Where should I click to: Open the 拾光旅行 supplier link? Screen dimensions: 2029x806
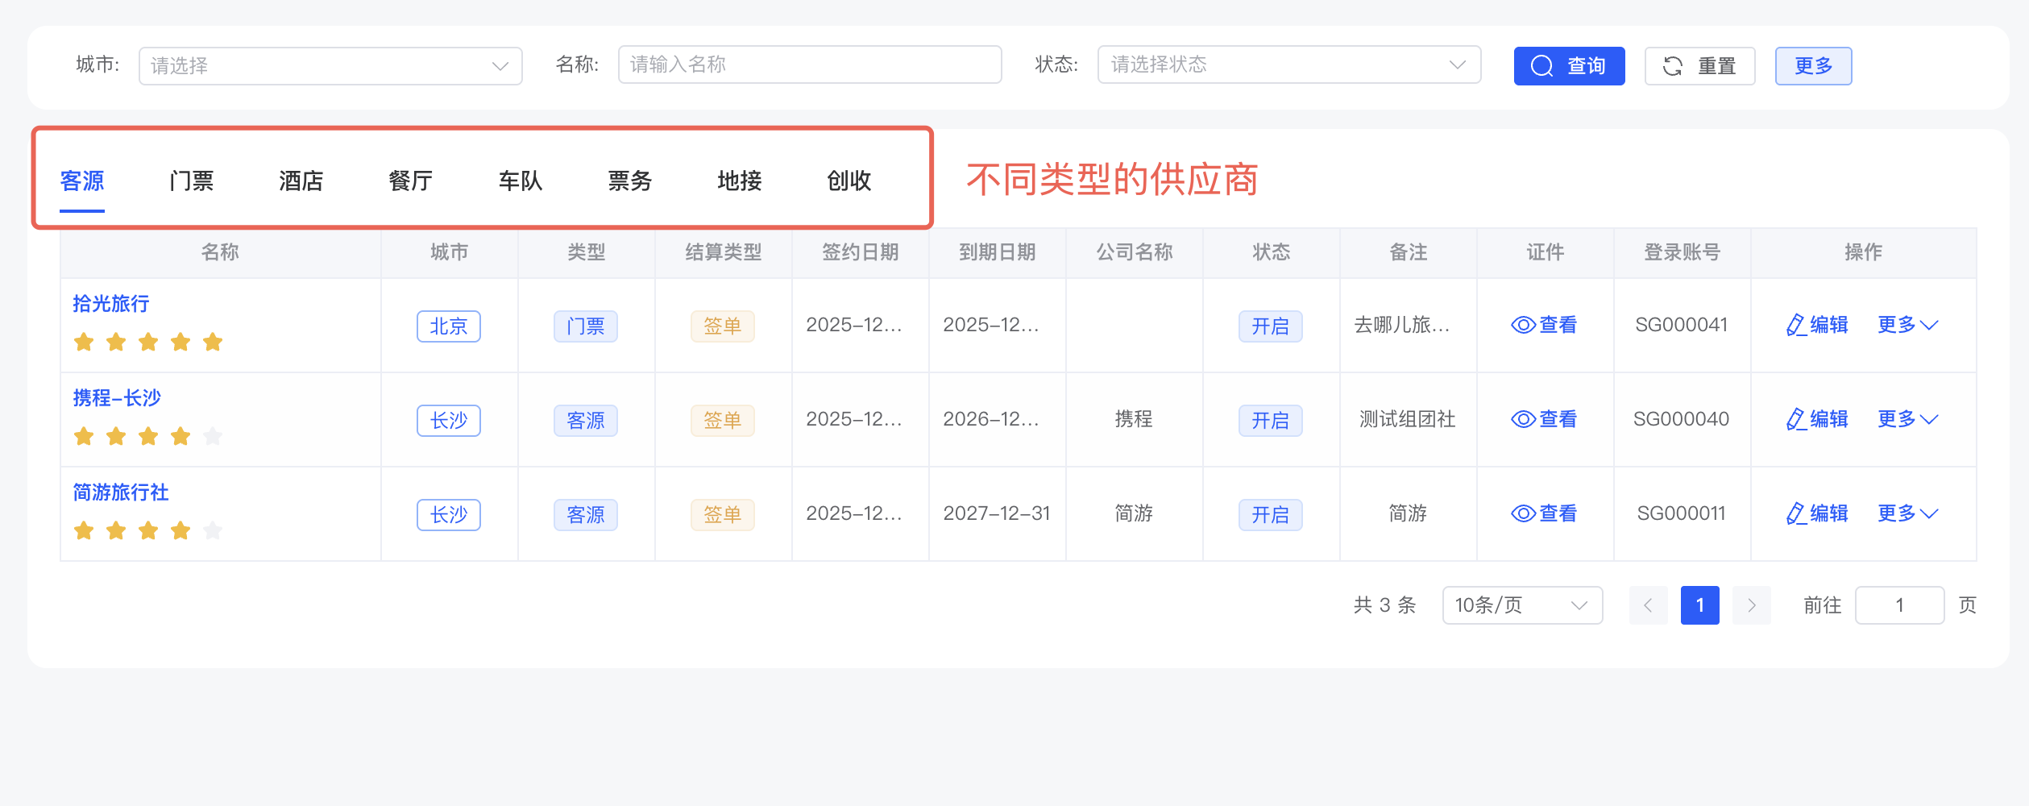(x=111, y=304)
